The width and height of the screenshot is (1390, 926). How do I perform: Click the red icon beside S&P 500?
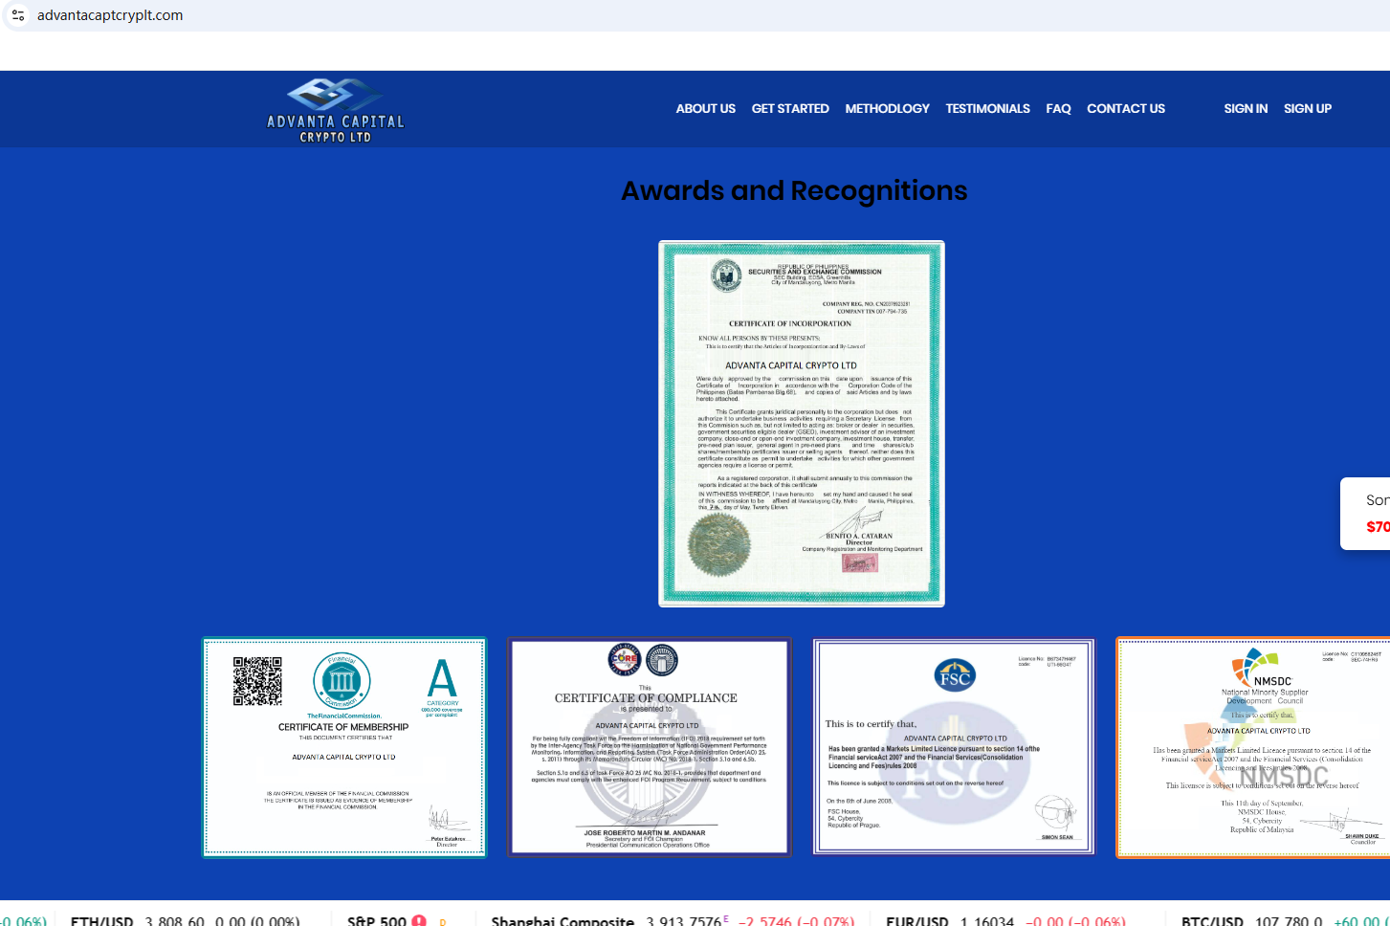tap(419, 920)
